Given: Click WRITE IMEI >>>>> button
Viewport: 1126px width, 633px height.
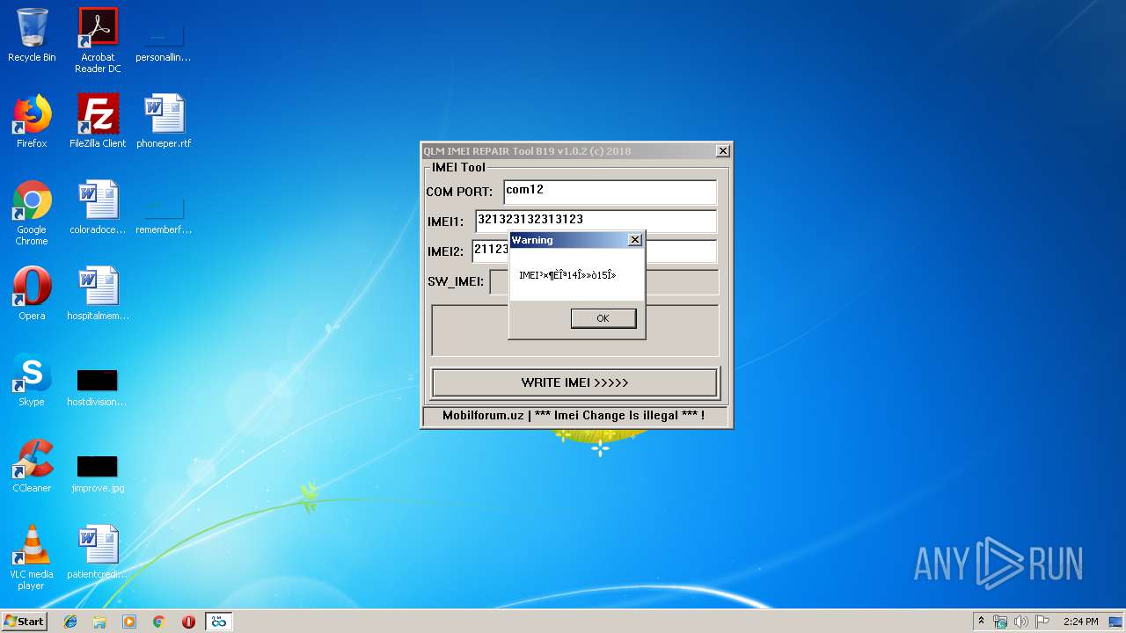Looking at the screenshot, I should point(574,382).
